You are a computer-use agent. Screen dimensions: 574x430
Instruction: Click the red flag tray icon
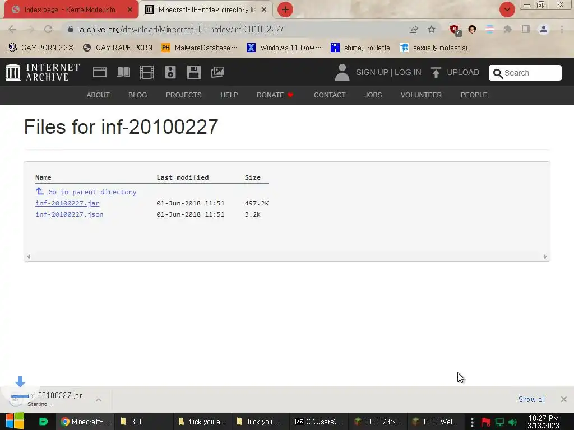click(x=486, y=422)
